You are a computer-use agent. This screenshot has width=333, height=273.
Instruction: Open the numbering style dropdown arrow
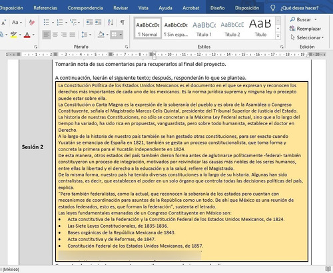(66, 23)
